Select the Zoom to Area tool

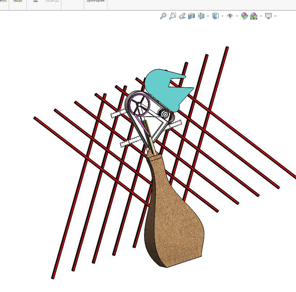click(x=173, y=16)
